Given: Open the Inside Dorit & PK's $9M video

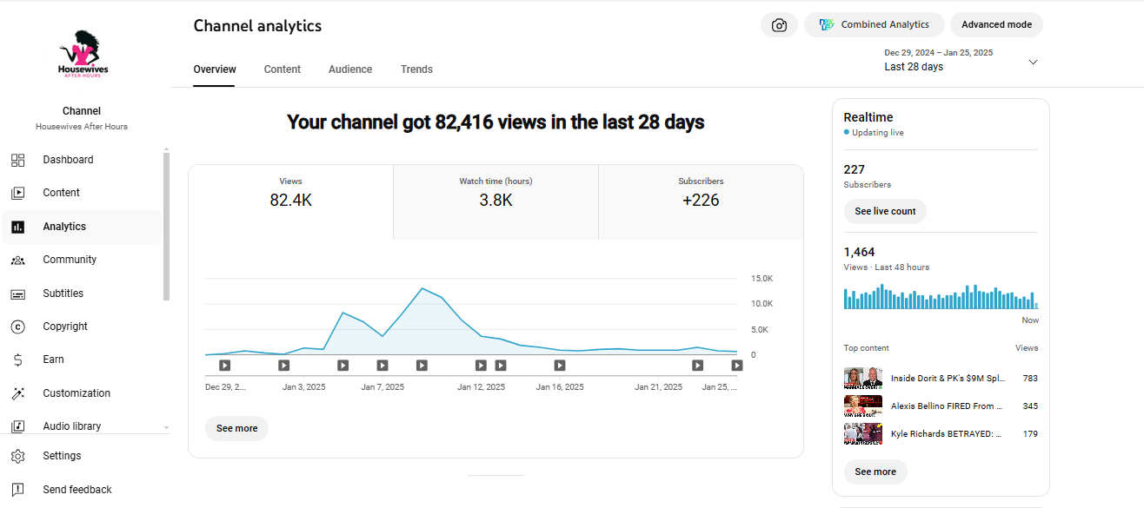Looking at the screenshot, I should point(948,379).
